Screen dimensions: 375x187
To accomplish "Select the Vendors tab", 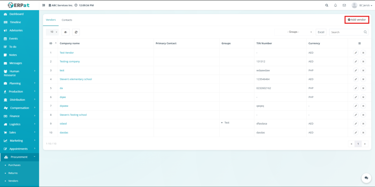I will 51,20.
